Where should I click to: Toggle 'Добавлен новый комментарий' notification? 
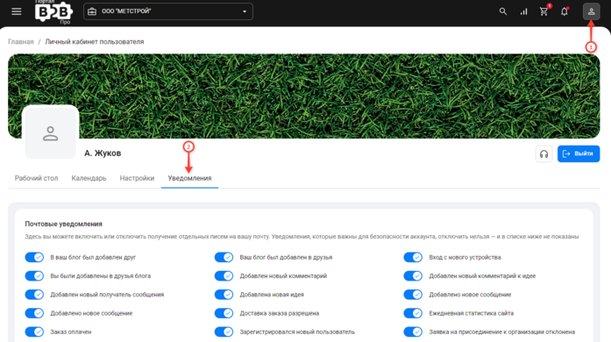224,276
